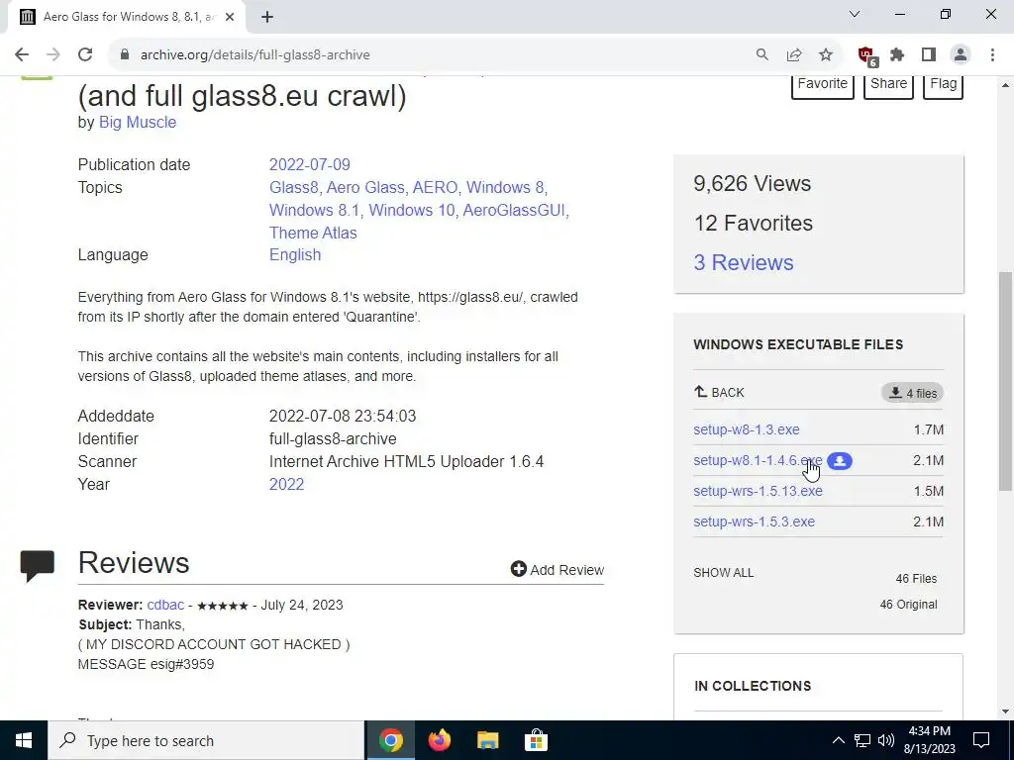Open the Chrome profile avatar
1014x760 pixels.
pos(961,55)
